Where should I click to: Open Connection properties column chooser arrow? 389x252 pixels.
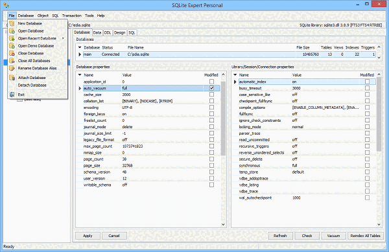tap(235, 74)
